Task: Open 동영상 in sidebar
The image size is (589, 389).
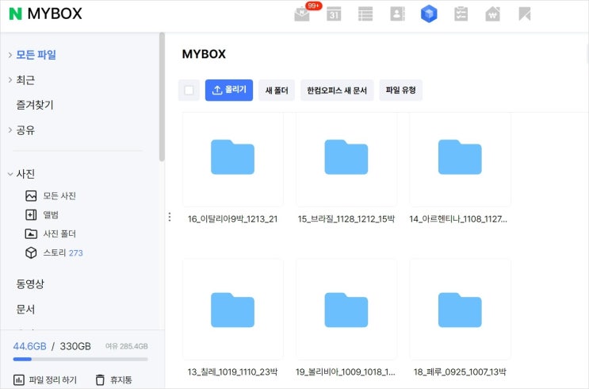Action: click(30, 283)
